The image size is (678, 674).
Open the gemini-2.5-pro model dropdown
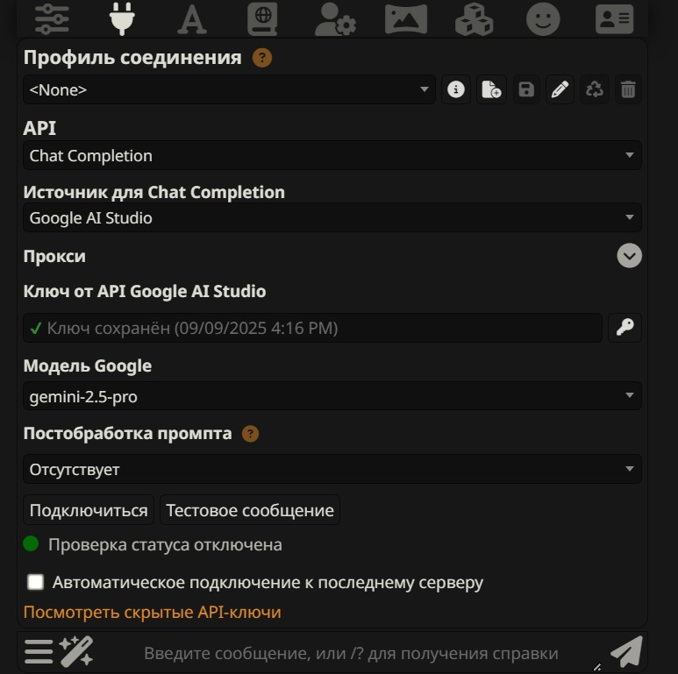332,396
